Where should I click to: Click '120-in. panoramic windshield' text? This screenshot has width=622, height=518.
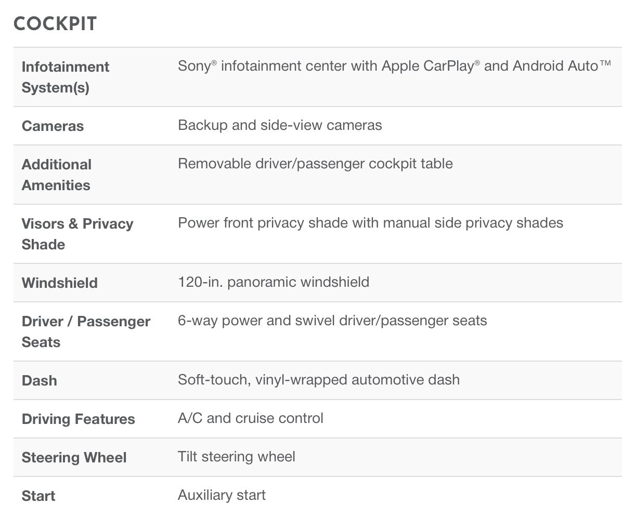pos(274,282)
